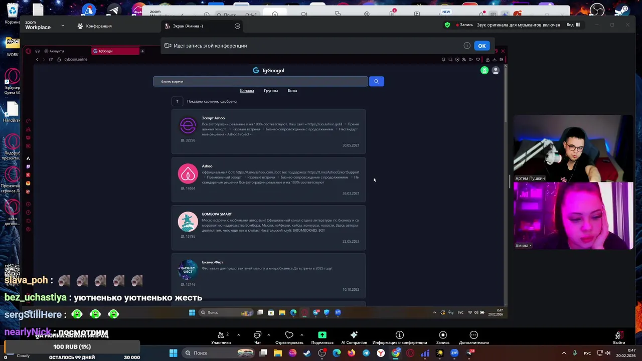Click Отреагировать in the Zoom toolbar

pyautogui.click(x=289, y=338)
